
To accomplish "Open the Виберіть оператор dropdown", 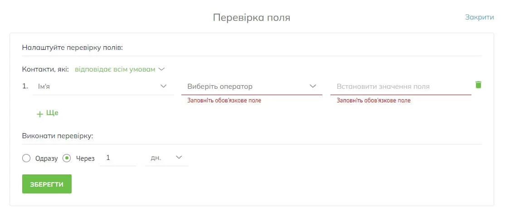I will (252, 86).
